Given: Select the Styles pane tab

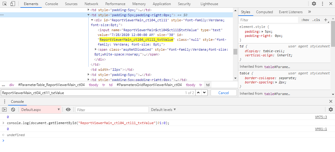Looking at the screenshot, I should (x=245, y=12).
